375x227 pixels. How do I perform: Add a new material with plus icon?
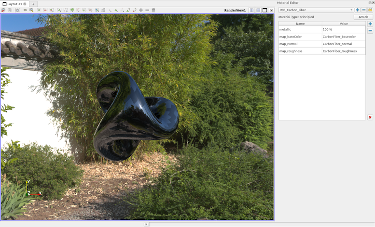pyautogui.click(x=358, y=10)
